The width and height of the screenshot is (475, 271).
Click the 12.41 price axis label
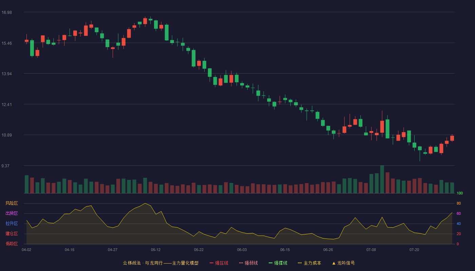tap(6, 105)
